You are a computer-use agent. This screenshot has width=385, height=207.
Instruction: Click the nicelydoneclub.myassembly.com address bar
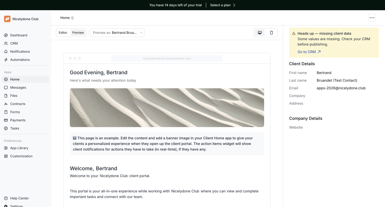click(x=167, y=58)
